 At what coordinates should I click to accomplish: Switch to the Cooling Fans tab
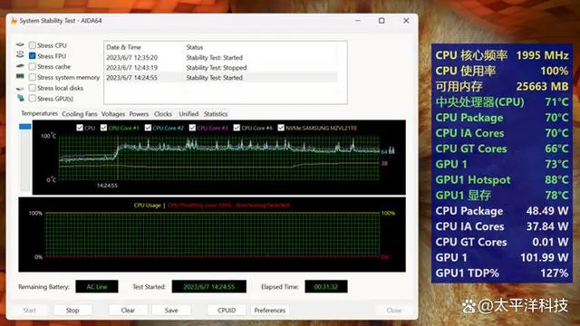click(x=80, y=114)
